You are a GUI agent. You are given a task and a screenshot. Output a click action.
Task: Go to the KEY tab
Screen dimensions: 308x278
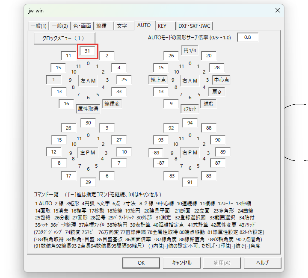click(x=166, y=26)
